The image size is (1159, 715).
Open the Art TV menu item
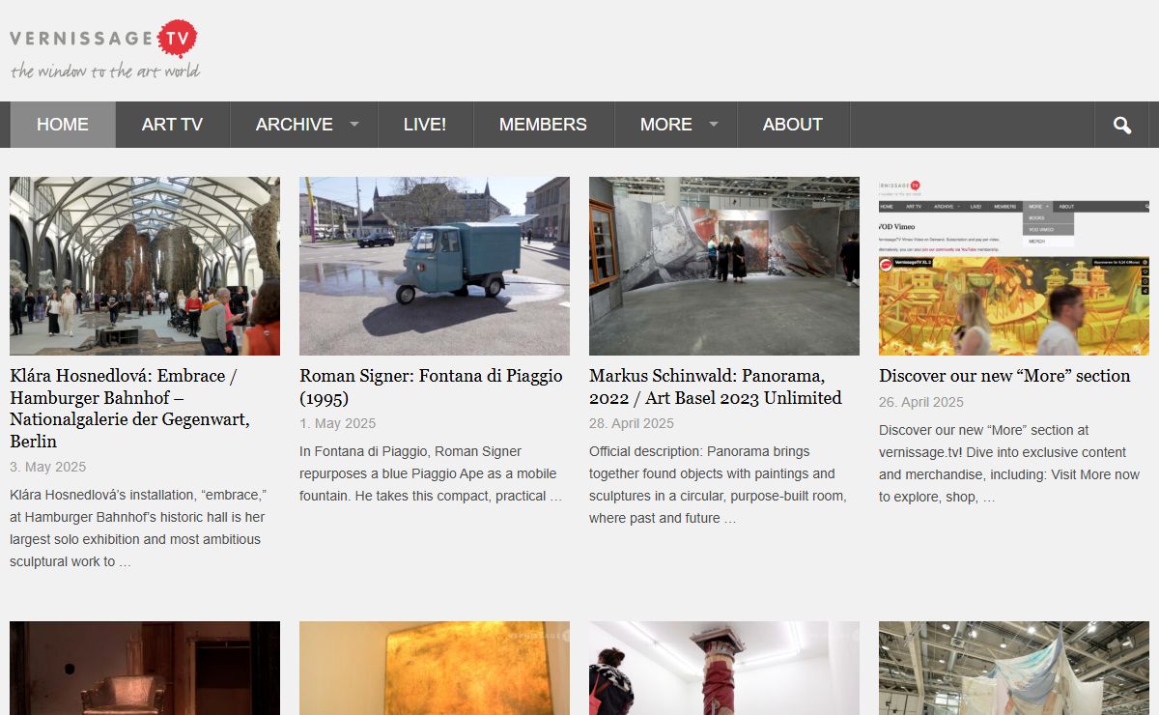[172, 125]
